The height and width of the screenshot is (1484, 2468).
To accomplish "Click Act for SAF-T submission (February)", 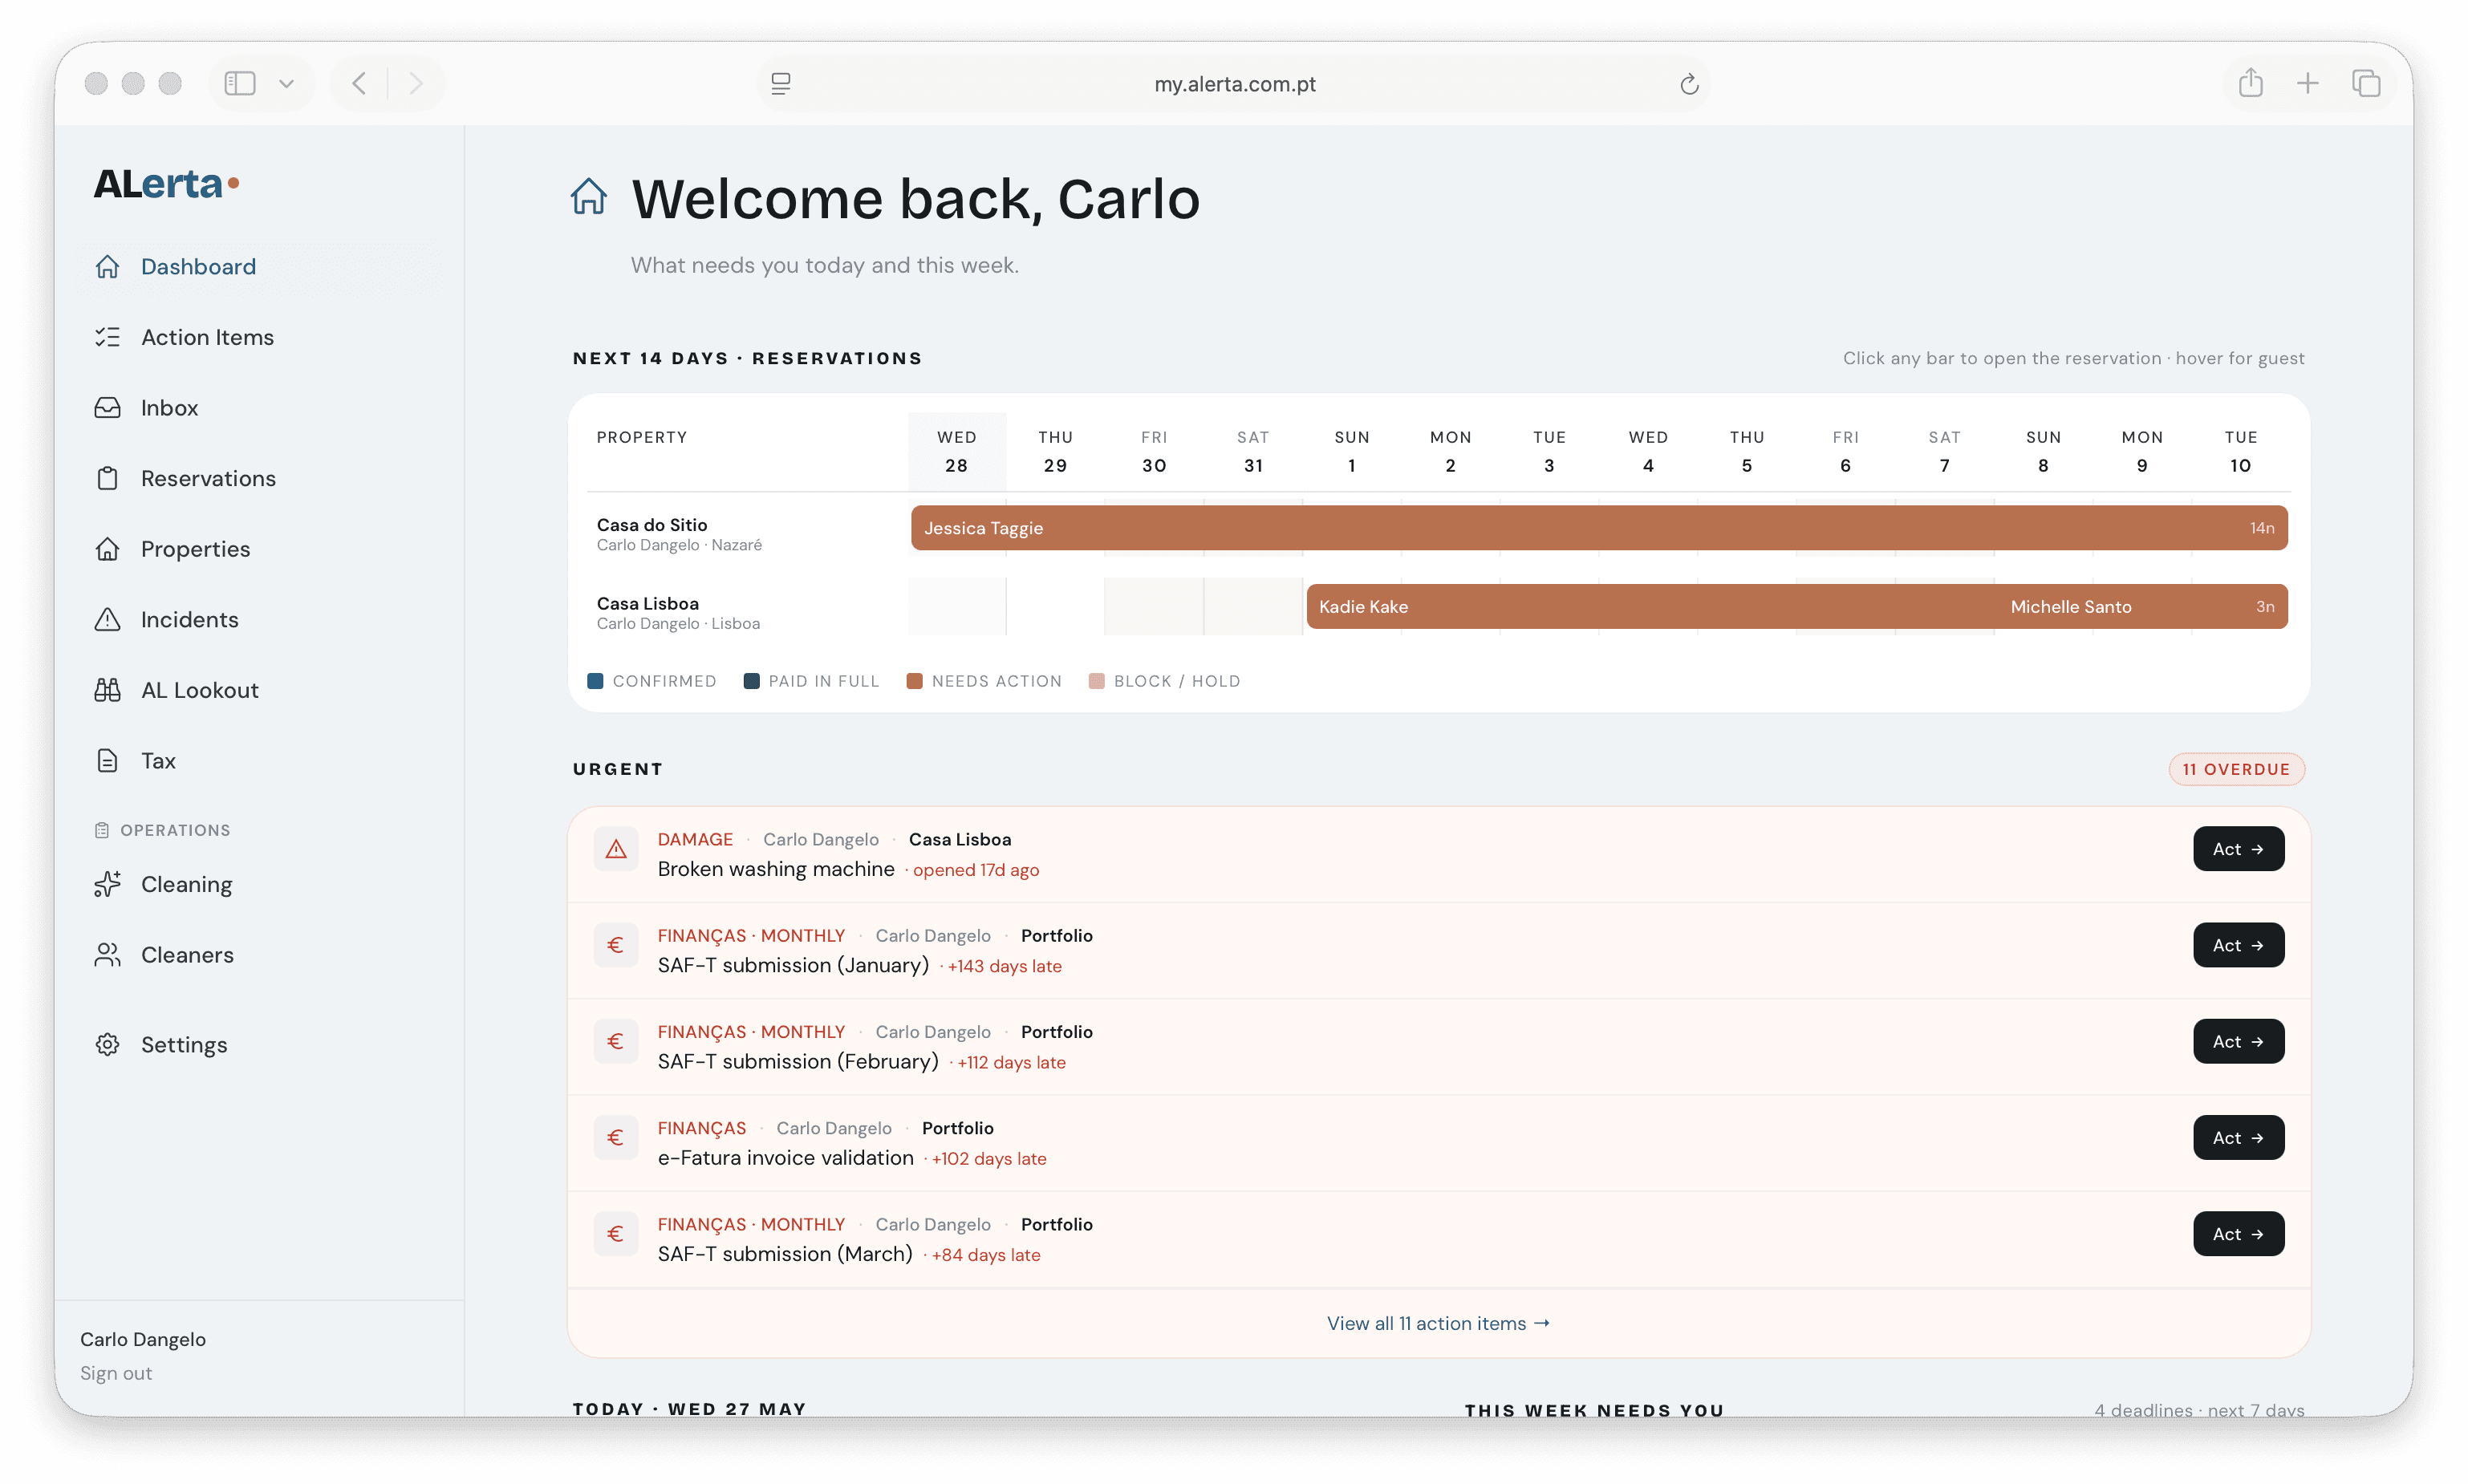I will click(x=2238, y=1041).
